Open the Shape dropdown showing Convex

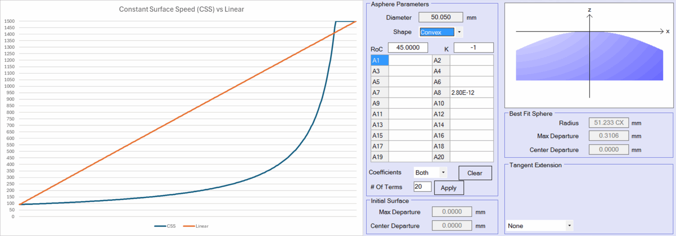pyautogui.click(x=441, y=32)
